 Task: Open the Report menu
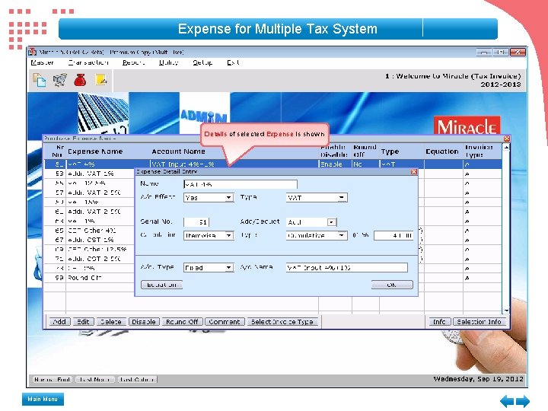pos(133,62)
